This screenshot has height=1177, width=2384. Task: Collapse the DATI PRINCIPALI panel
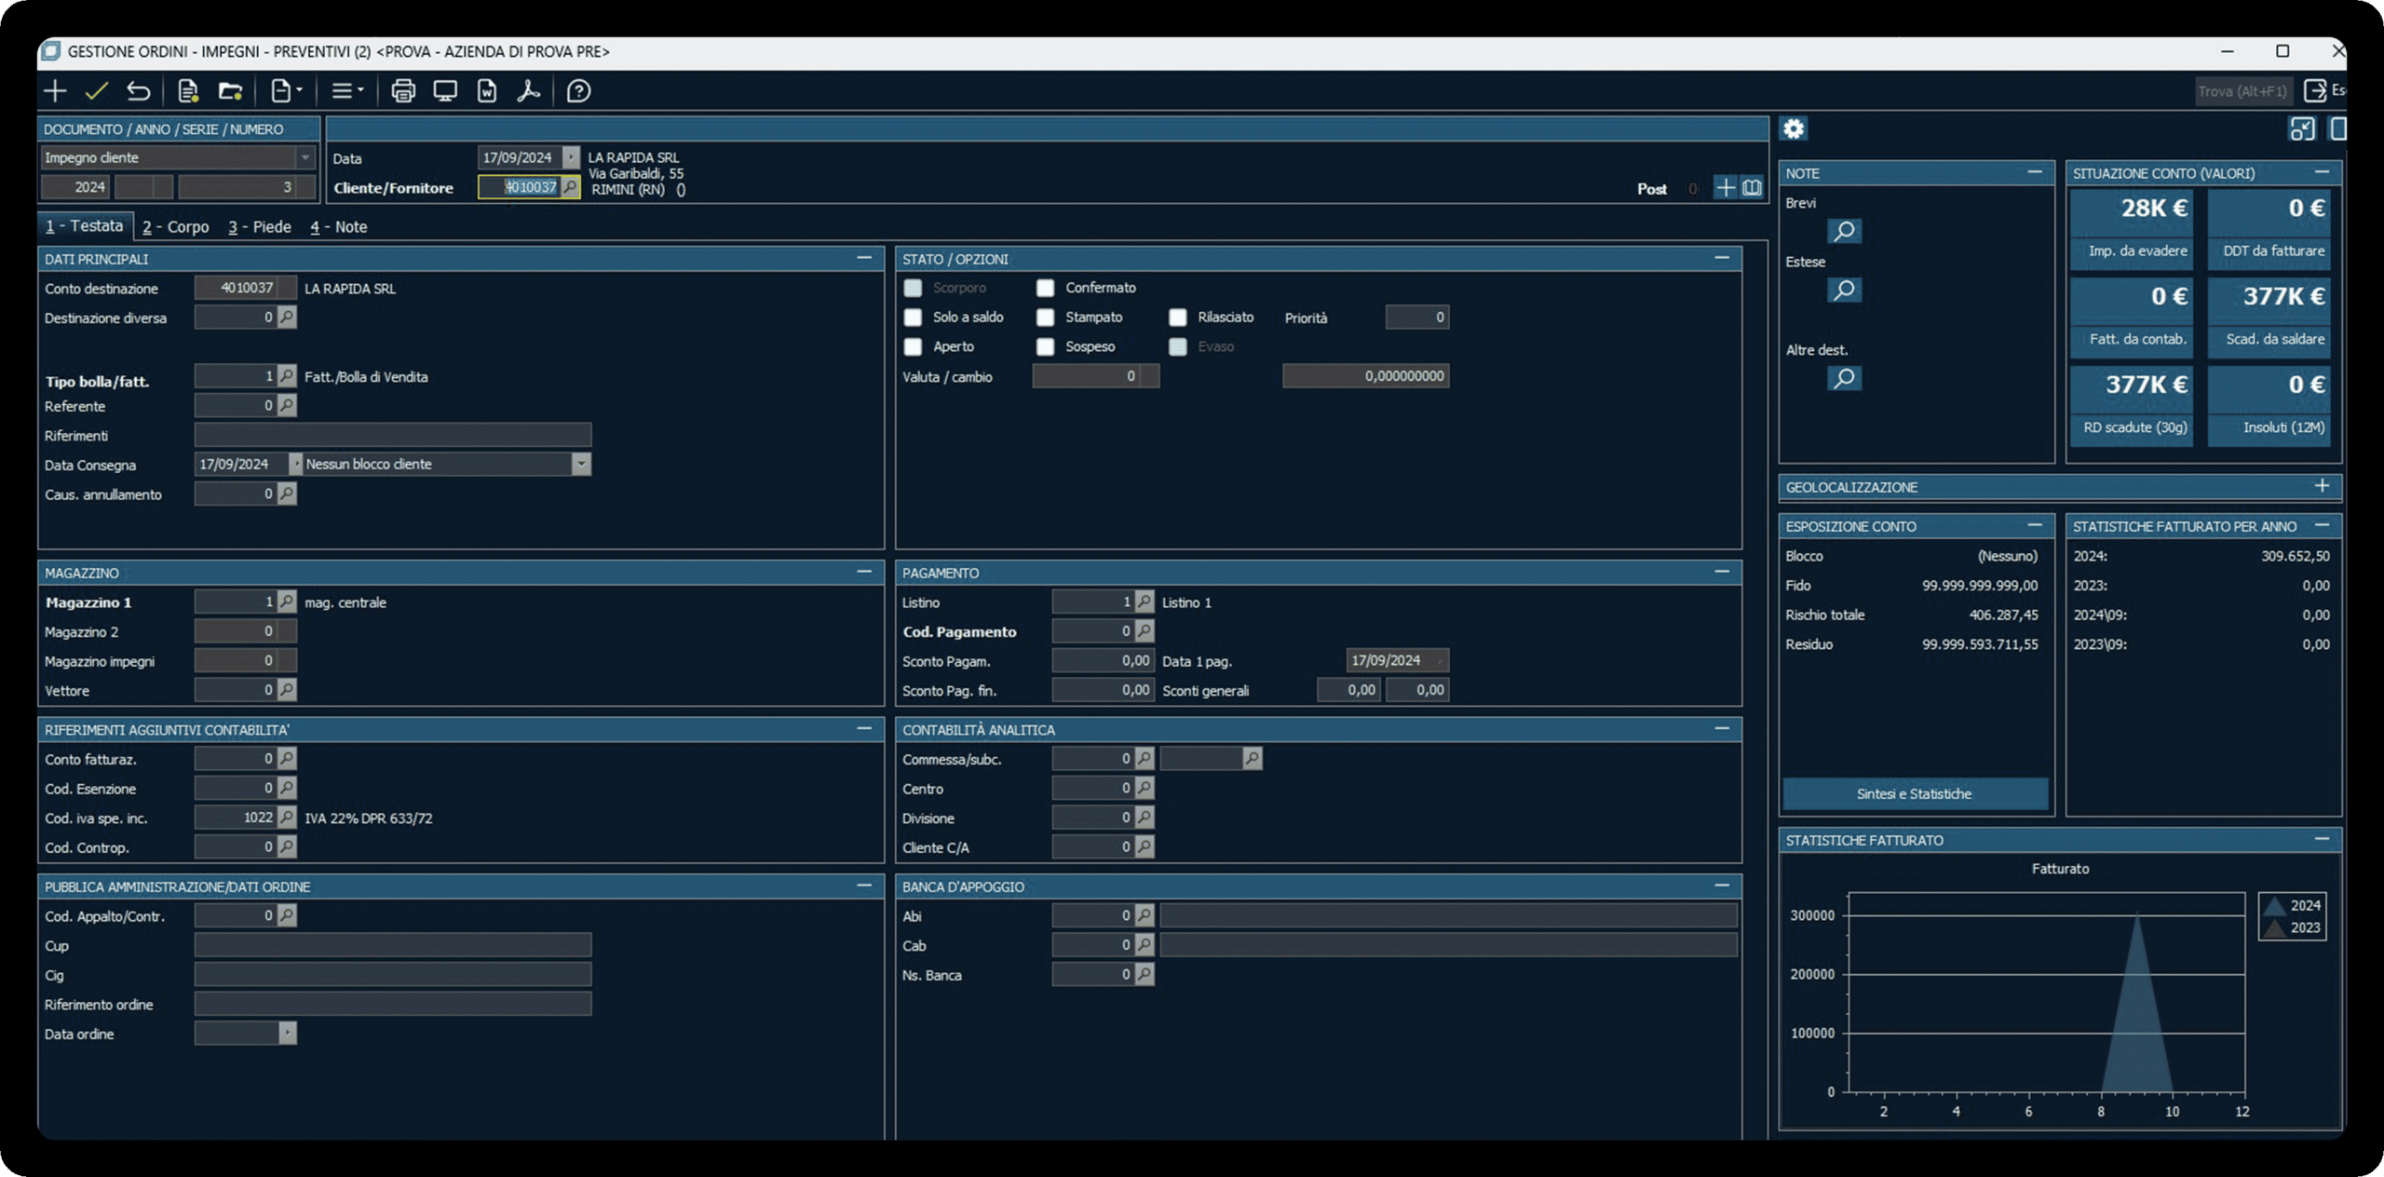pos(864,258)
